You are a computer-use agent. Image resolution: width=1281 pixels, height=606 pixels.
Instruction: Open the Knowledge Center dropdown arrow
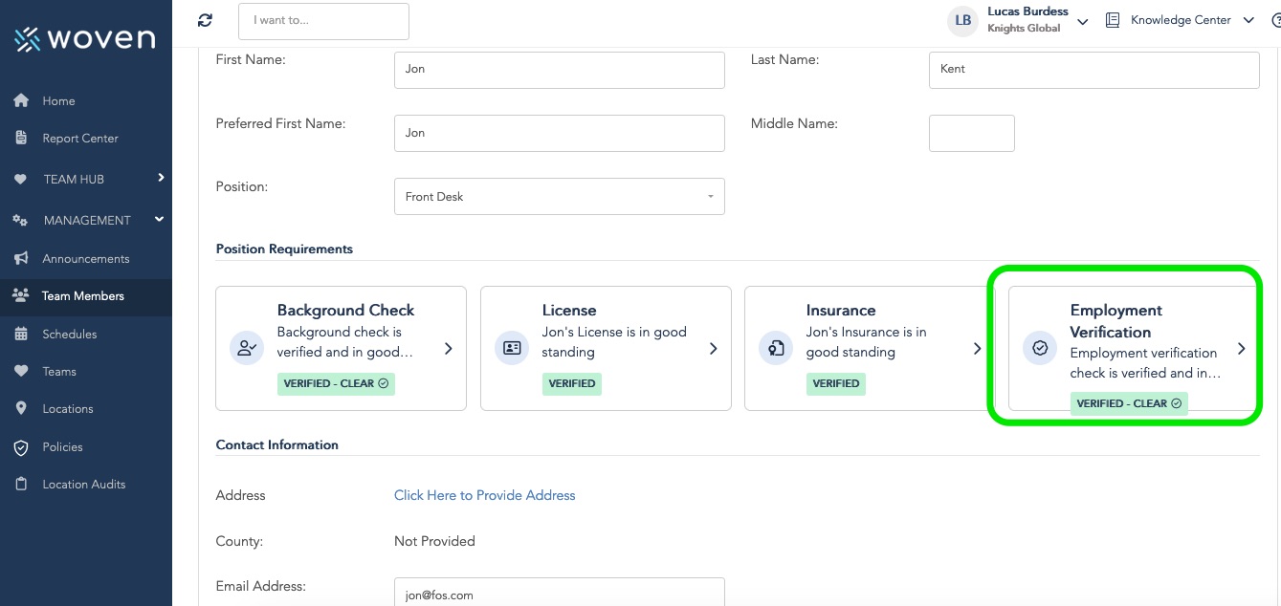[x=1248, y=20]
